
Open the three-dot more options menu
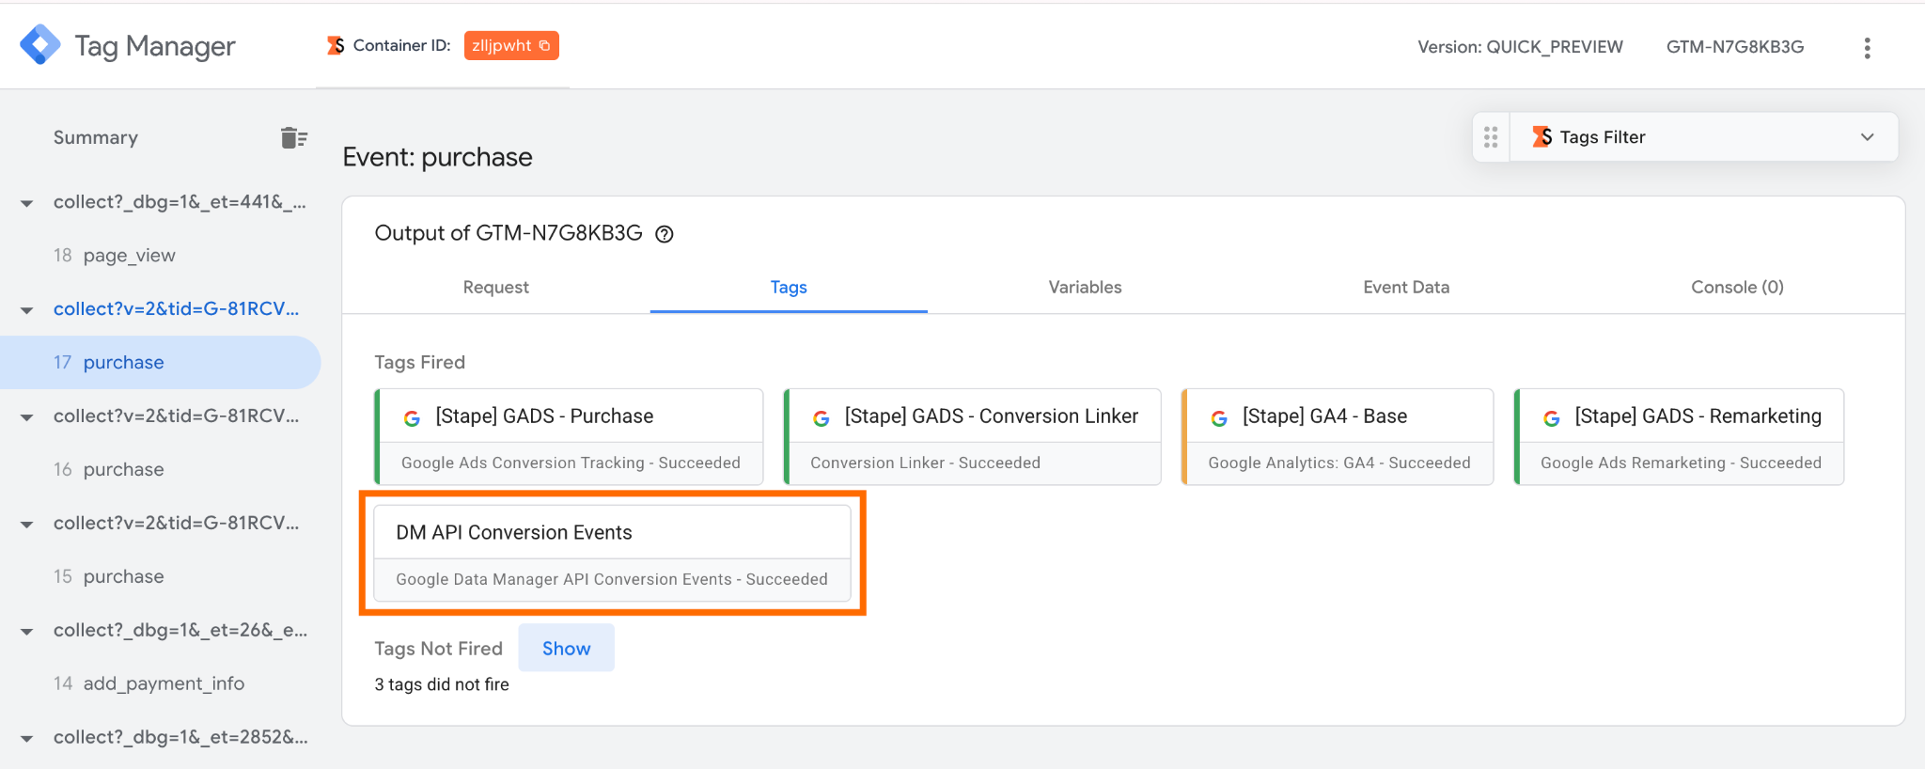click(1867, 48)
